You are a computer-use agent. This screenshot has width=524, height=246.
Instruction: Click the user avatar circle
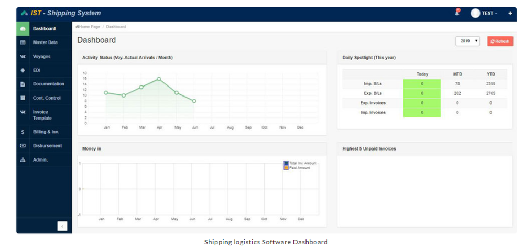click(475, 14)
